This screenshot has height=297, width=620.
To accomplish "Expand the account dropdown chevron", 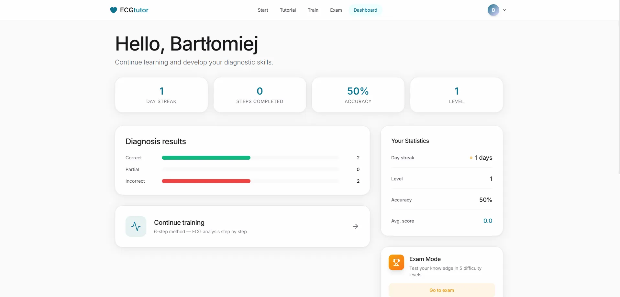I will pos(504,10).
